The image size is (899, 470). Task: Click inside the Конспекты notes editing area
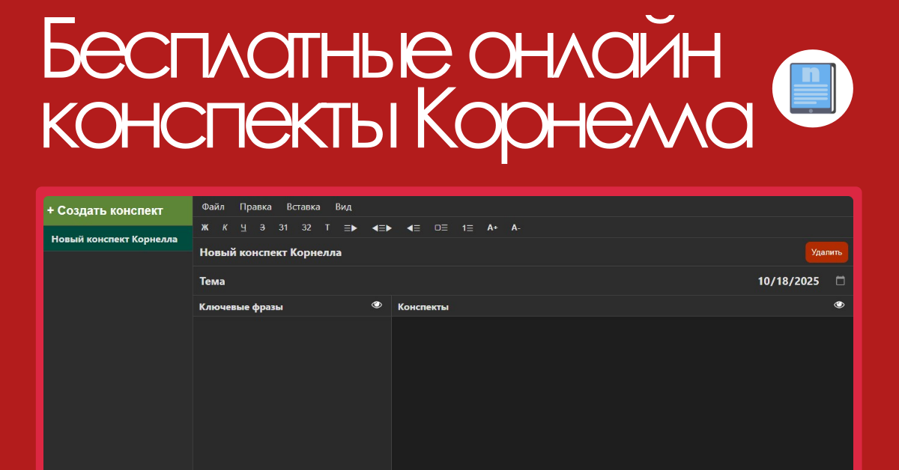pyautogui.click(x=623, y=393)
